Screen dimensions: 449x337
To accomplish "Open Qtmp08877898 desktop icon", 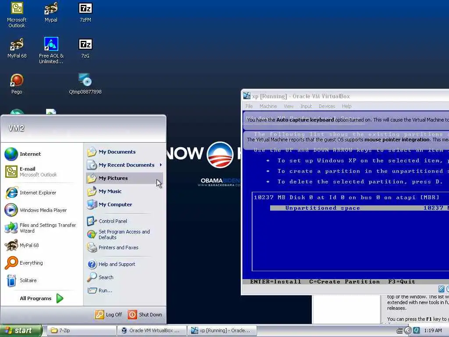I will pyautogui.click(x=85, y=84).
